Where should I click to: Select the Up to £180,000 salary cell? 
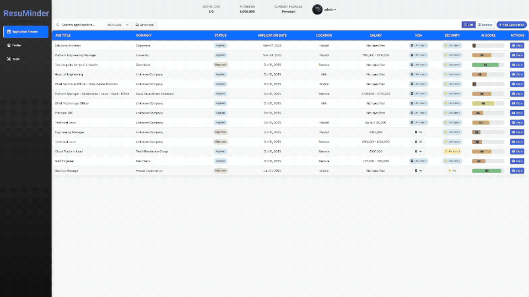pyautogui.click(x=375, y=123)
